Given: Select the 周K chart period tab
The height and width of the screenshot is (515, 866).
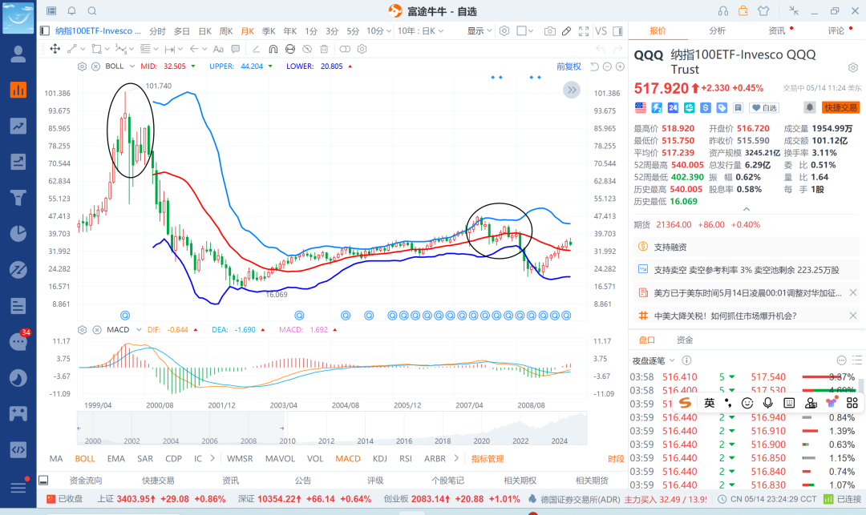Looking at the screenshot, I should (225, 31).
